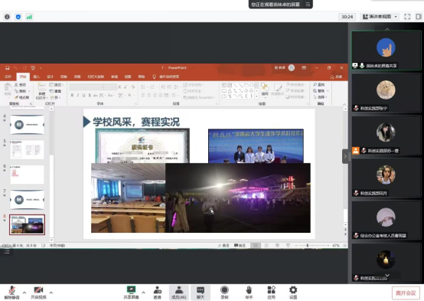424x301 pixels.
Task: Click the invite participants icon
Action: click(158, 293)
